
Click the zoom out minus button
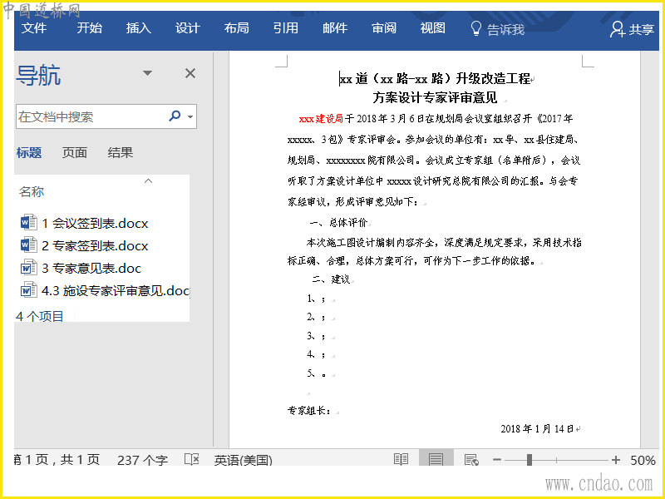point(497,460)
